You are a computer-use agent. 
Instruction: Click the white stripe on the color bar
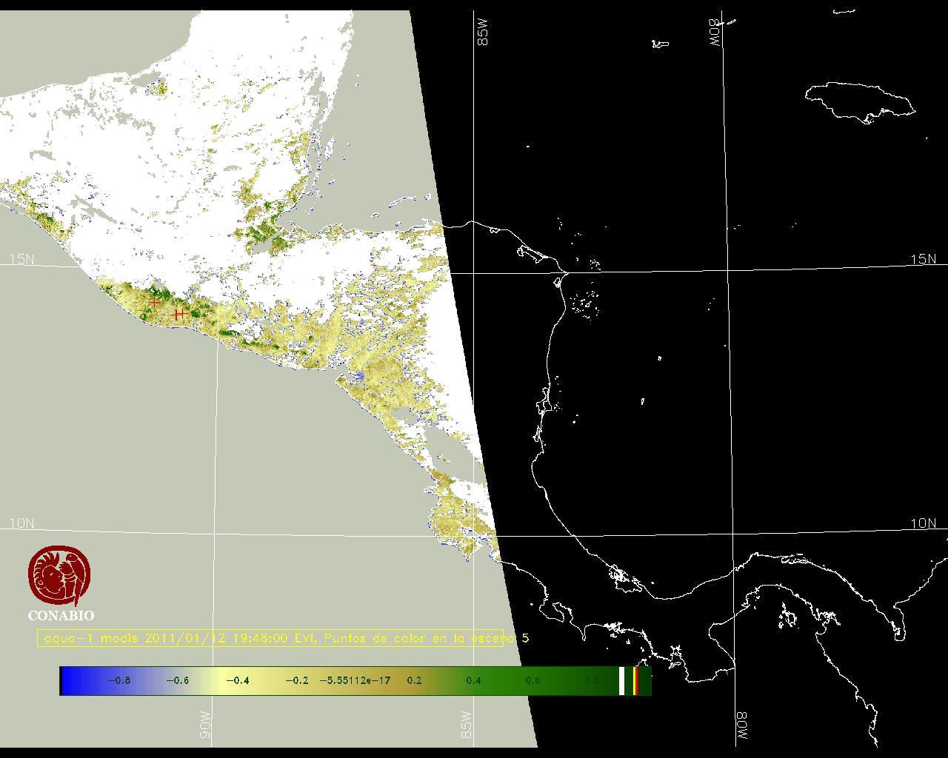click(x=622, y=680)
